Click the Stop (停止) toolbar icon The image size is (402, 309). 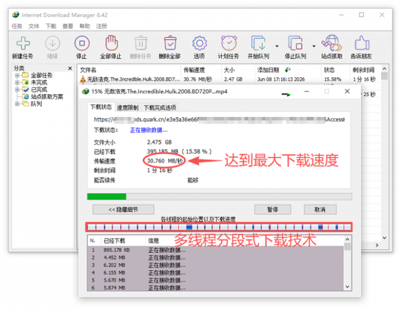tap(82, 43)
